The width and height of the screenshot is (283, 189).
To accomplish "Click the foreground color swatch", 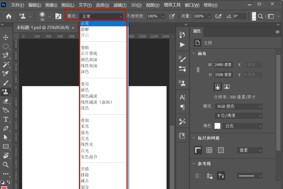I will pyautogui.click(x=4, y=187).
